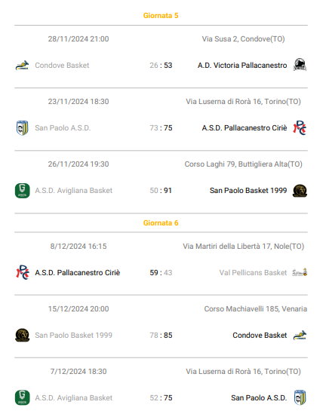Click Pallacanestro Ciriè logo in Giornata 6
326x420 pixels.
[22, 272]
